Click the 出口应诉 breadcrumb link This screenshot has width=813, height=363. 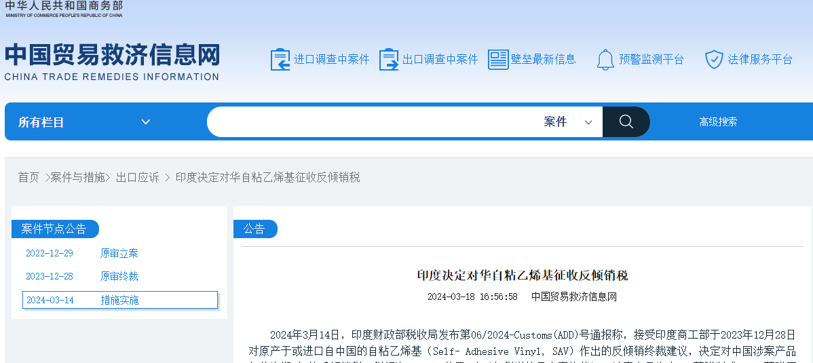[138, 177]
